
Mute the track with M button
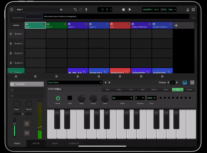tap(27, 133)
